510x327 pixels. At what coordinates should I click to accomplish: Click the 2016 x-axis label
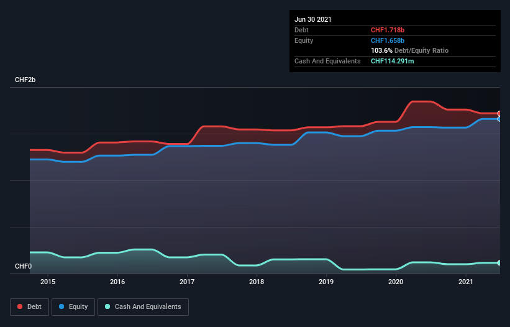117,282
